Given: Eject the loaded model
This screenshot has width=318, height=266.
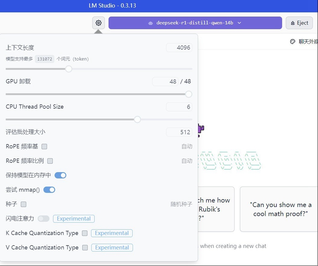Looking at the screenshot, I should pos(299,23).
